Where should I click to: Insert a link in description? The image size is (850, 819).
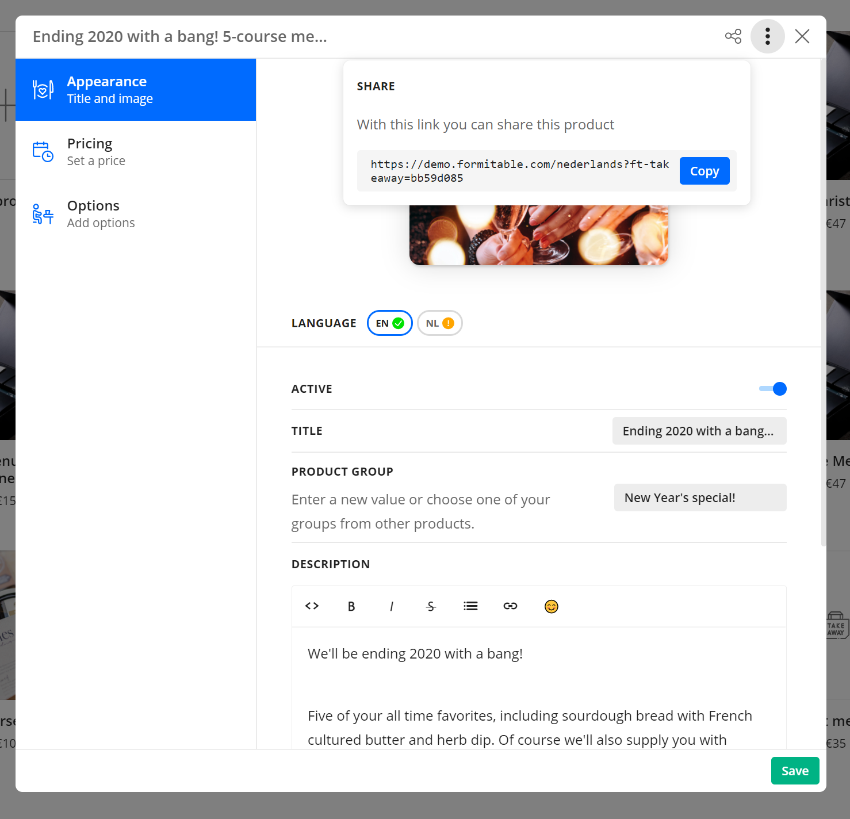tap(510, 606)
